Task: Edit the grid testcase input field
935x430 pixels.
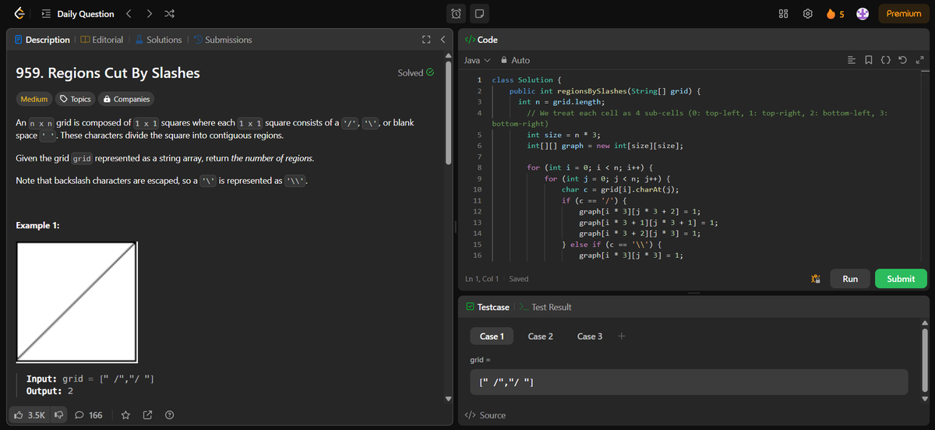Action: click(x=689, y=382)
